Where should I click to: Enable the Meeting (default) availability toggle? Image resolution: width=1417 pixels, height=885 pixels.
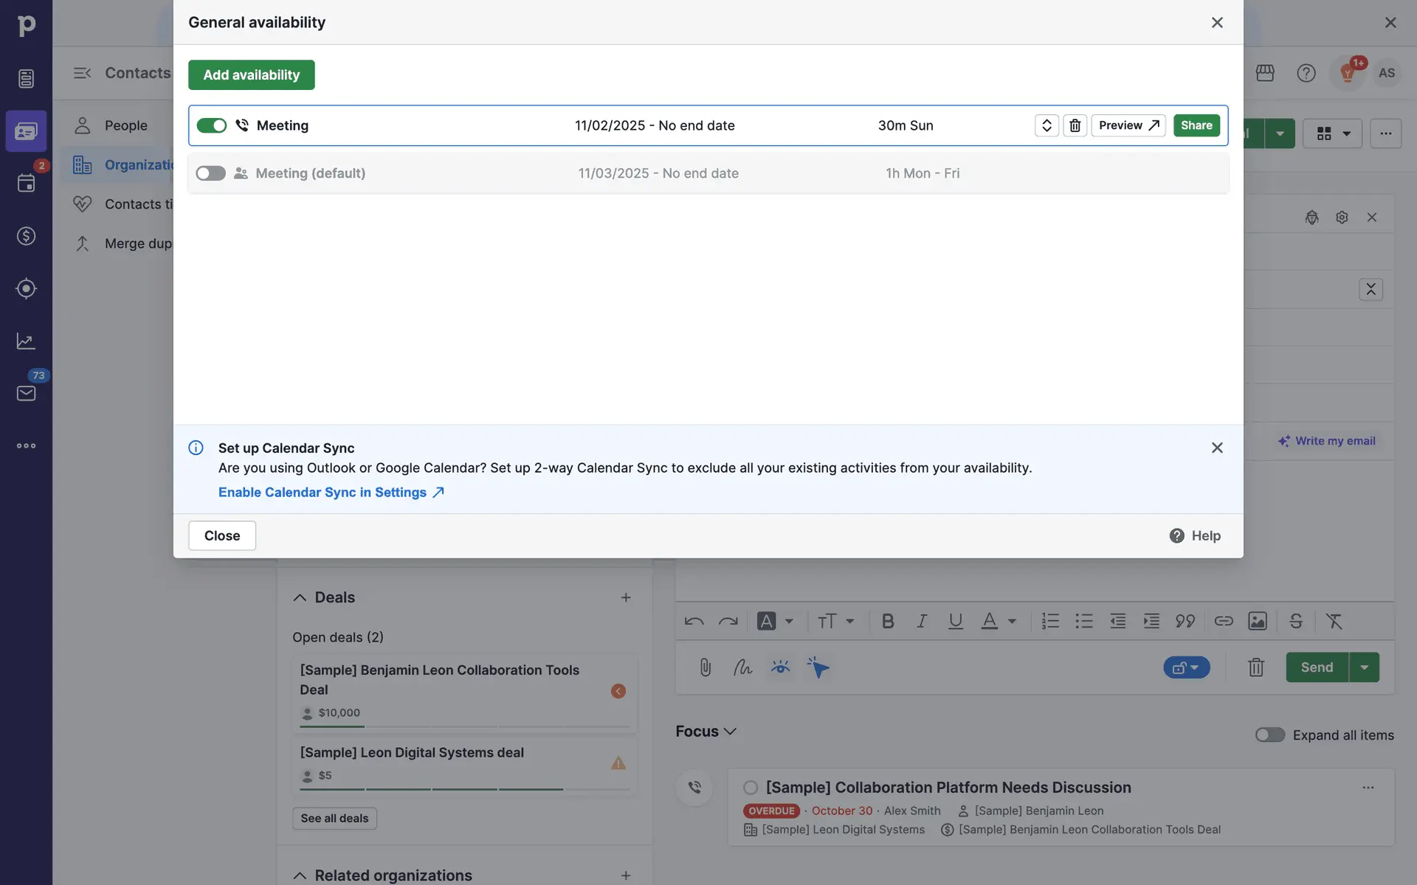coord(211,173)
